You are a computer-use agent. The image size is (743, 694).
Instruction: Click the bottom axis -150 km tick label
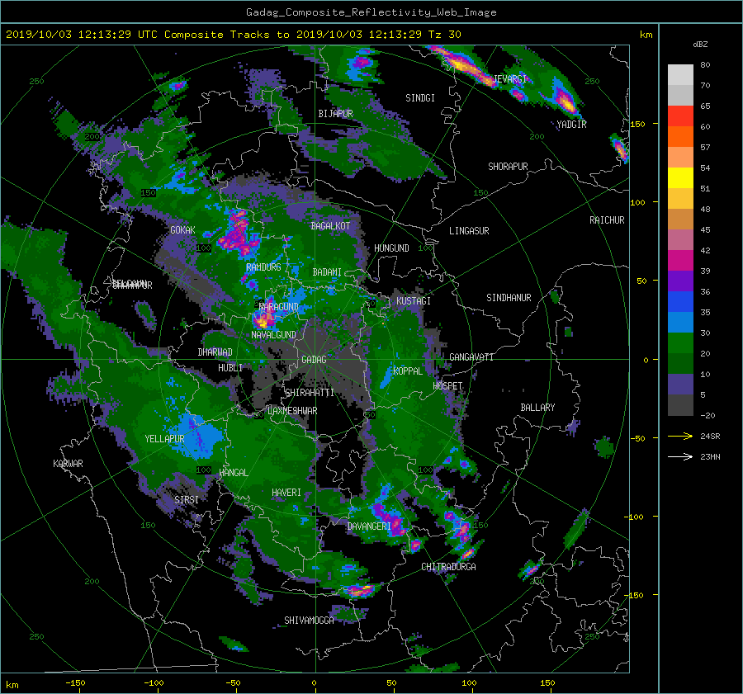pos(75,683)
